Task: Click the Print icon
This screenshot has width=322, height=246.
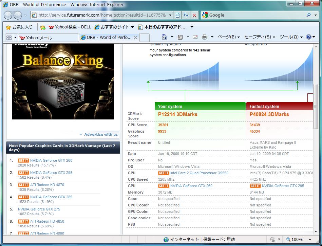Action: [205, 37]
